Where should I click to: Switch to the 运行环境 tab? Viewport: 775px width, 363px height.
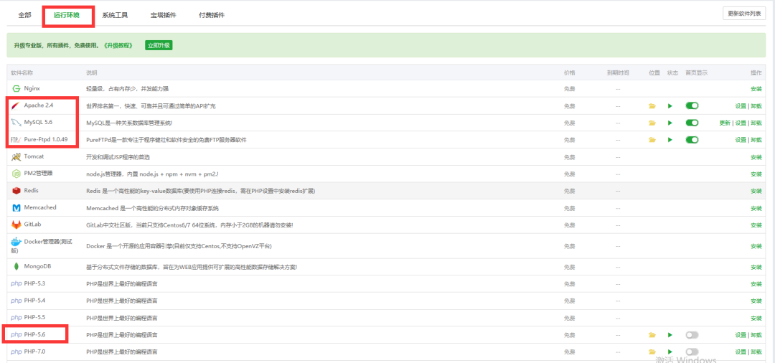pos(67,15)
